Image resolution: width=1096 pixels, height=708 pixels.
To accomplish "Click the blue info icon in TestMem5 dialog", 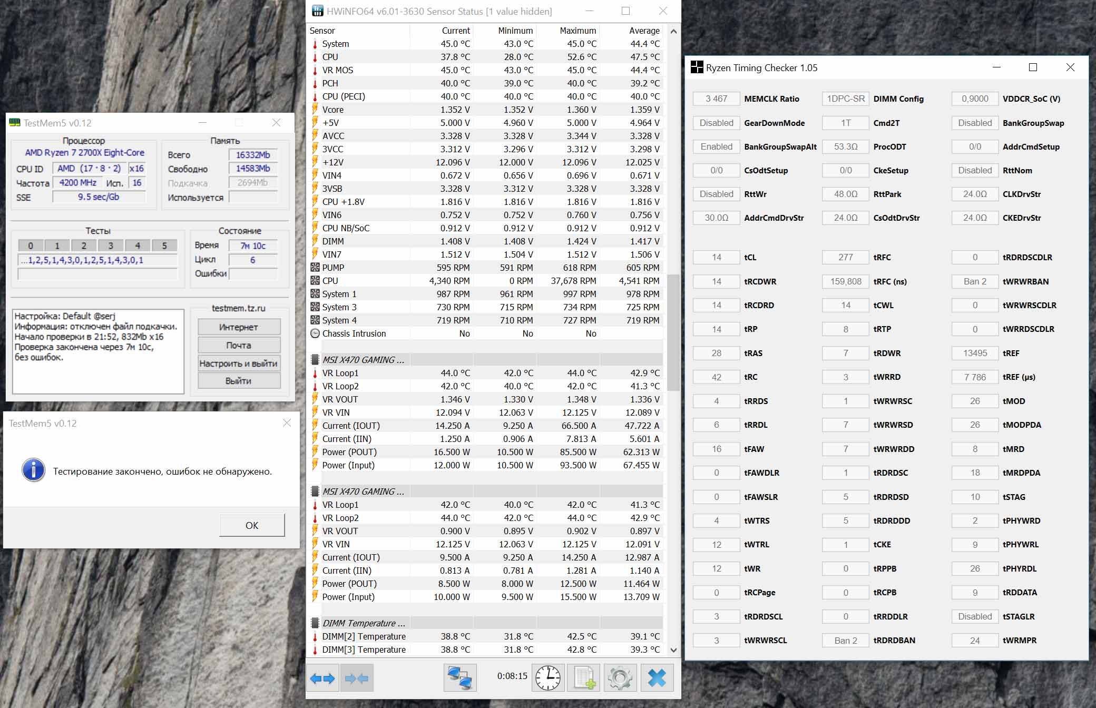I will click(33, 470).
